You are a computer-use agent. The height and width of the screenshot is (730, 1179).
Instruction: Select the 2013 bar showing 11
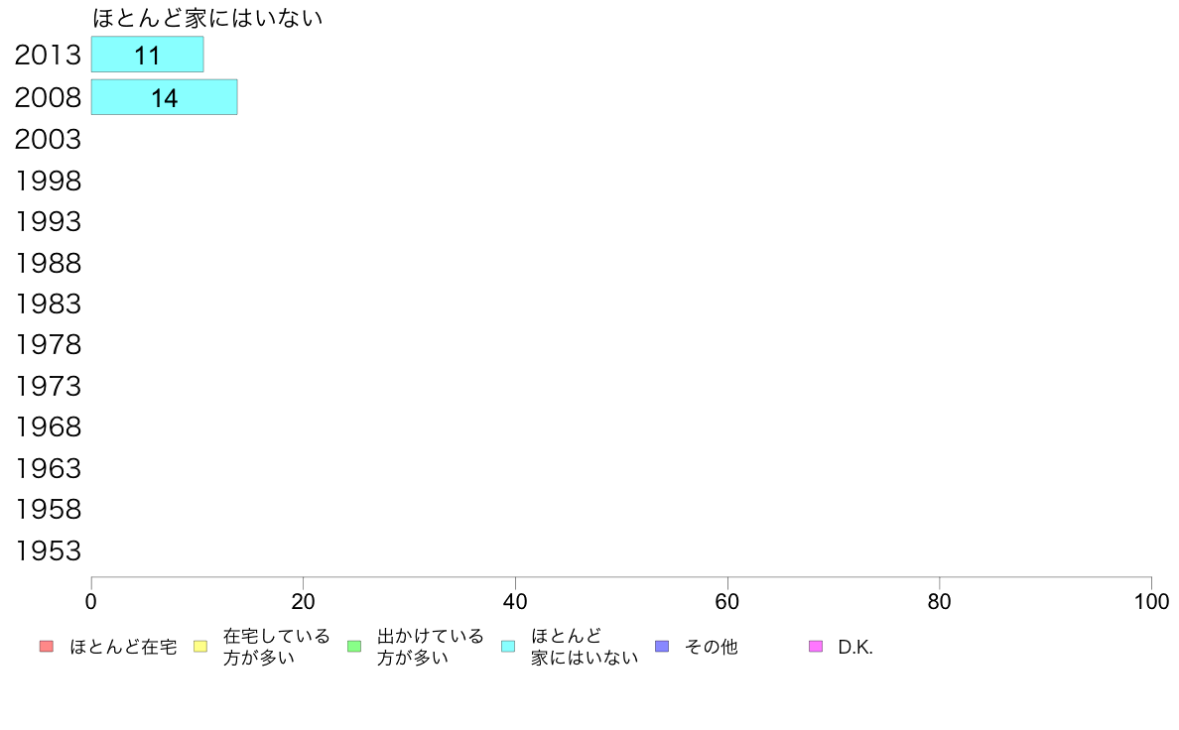pyautogui.click(x=147, y=55)
